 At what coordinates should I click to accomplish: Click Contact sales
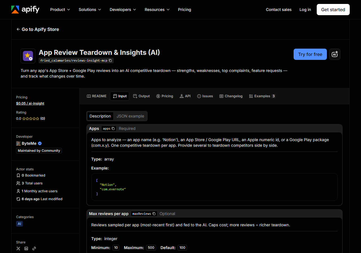point(279,10)
